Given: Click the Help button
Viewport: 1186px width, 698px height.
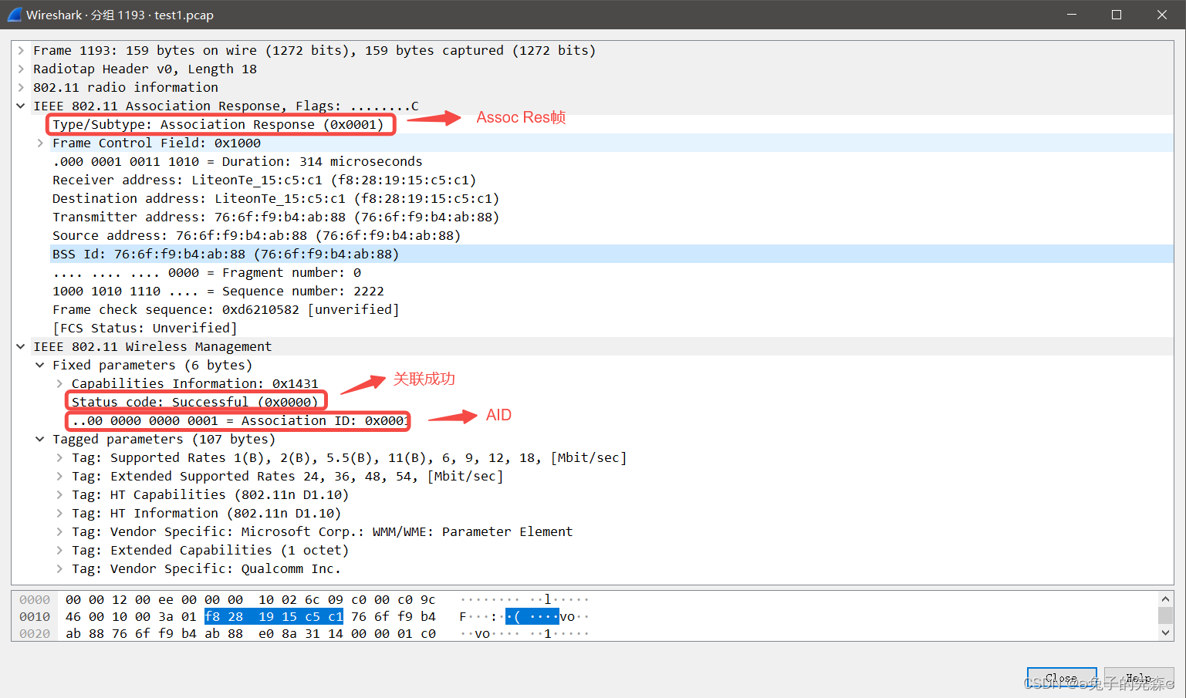Looking at the screenshot, I should (x=1139, y=679).
